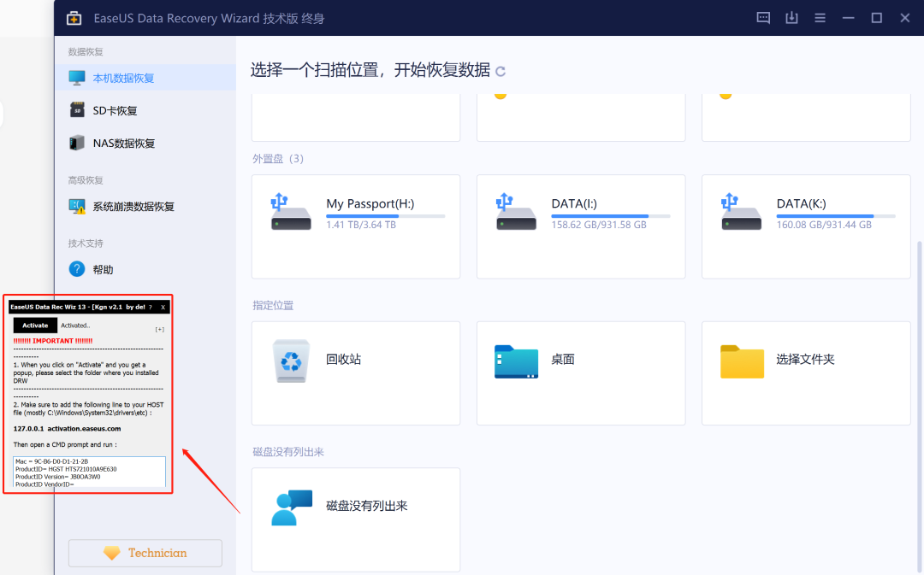Click 127.0.0.1 activation.easeus.com text in keygen
Viewport: 924px width, 575px height.
[68, 429]
